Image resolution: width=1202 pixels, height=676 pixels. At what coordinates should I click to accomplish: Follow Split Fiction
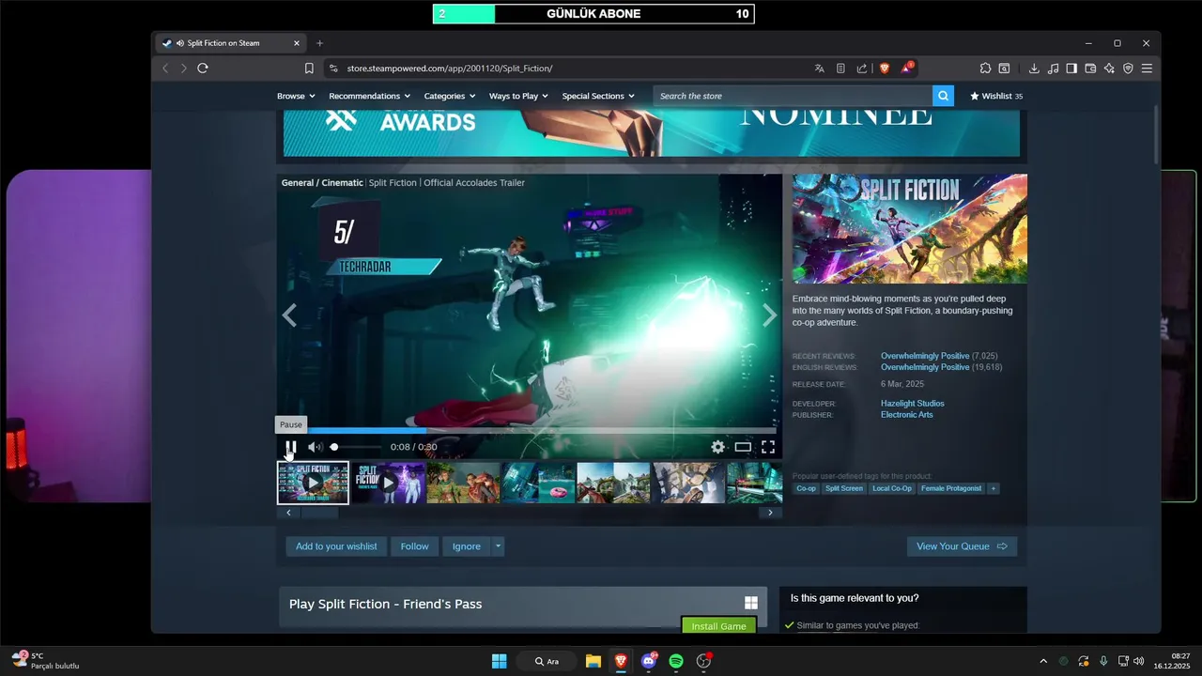tap(415, 546)
